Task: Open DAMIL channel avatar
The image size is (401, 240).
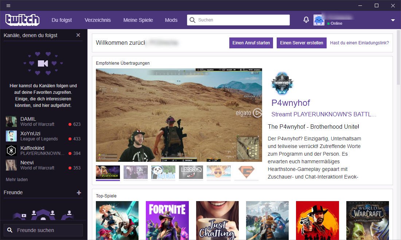Action: pyautogui.click(x=11, y=121)
